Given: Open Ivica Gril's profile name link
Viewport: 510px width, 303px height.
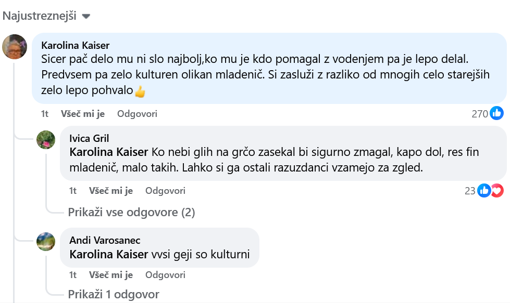Looking at the screenshot, I should coord(89,138).
